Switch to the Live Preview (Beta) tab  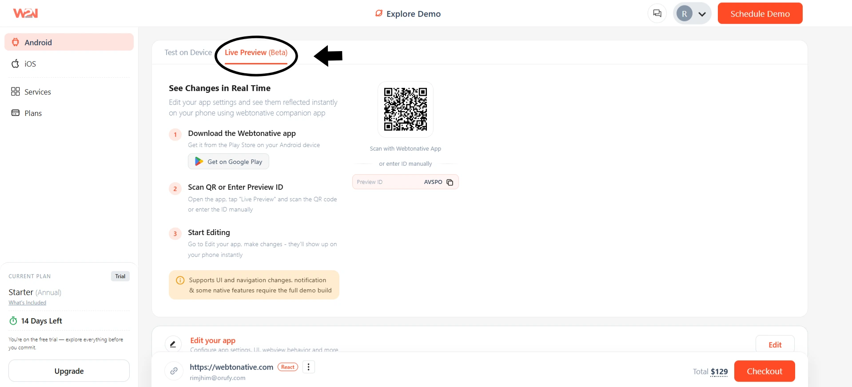tap(256, 52)
